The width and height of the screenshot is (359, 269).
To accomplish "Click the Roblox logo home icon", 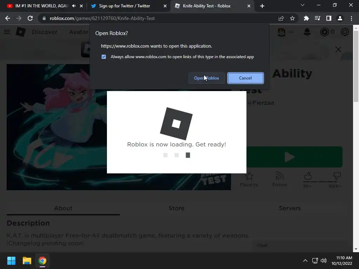I will (21, 32).
